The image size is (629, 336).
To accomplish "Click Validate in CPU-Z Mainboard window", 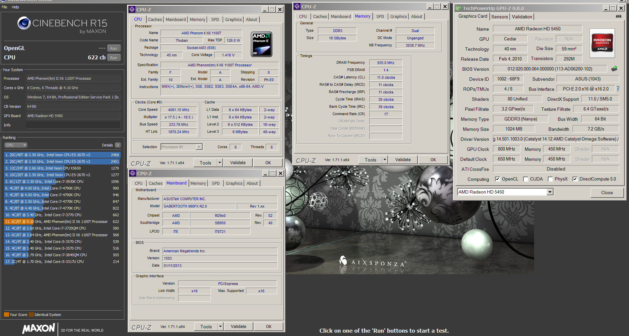I will (239, 327).
